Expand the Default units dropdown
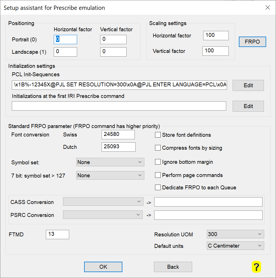 (x=235, y=246)
